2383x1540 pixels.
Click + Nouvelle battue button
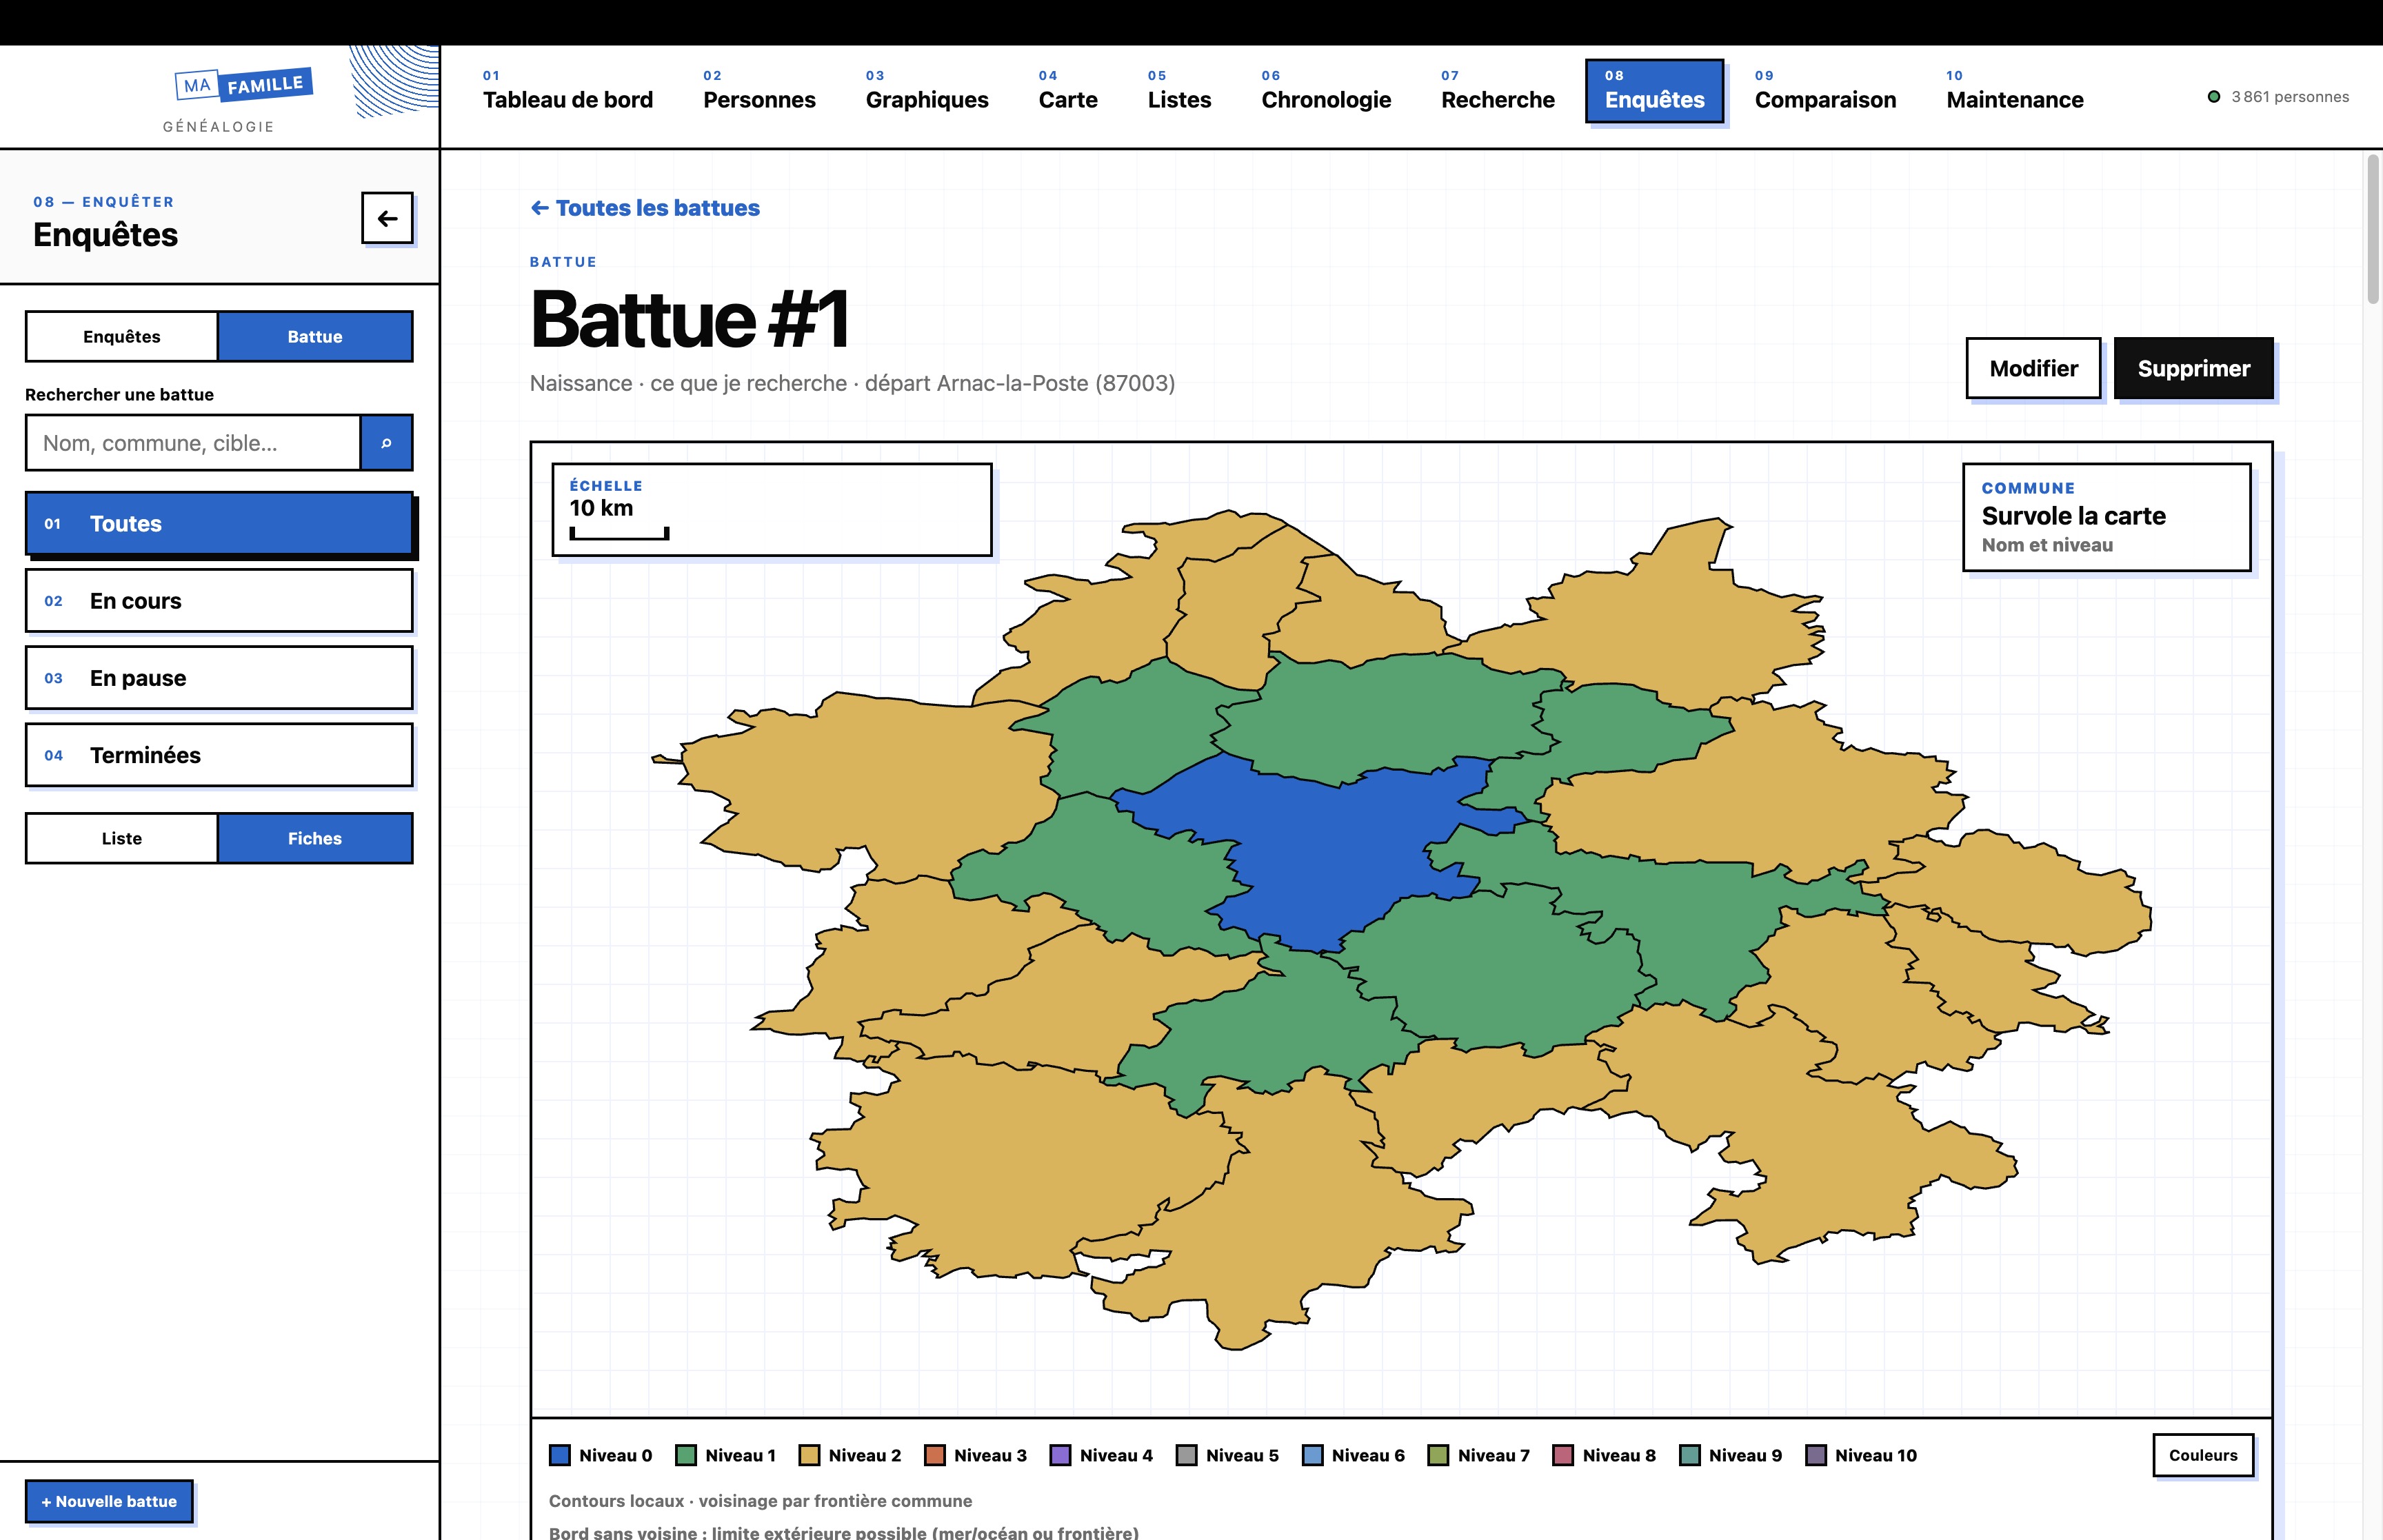pyautogui.click(x=109, y=1501)
